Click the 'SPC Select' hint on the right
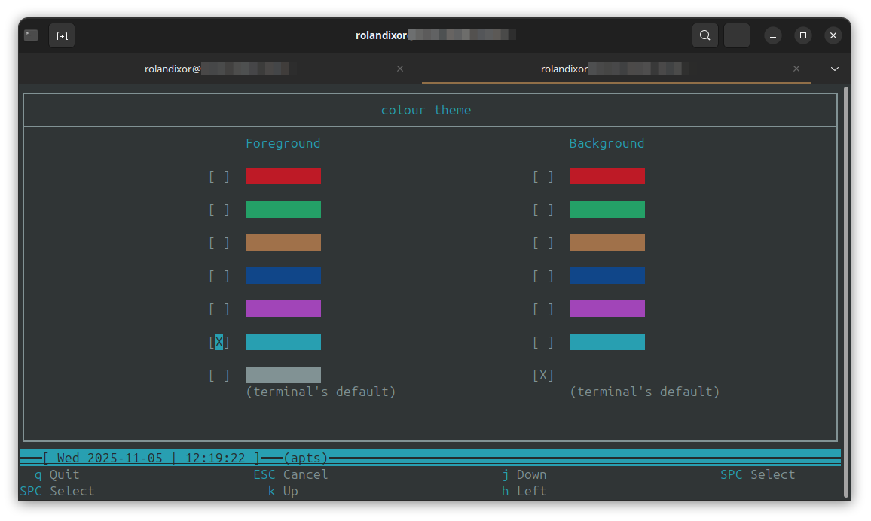The height and width of the screenshot is (521, 871). click(757, 474)
